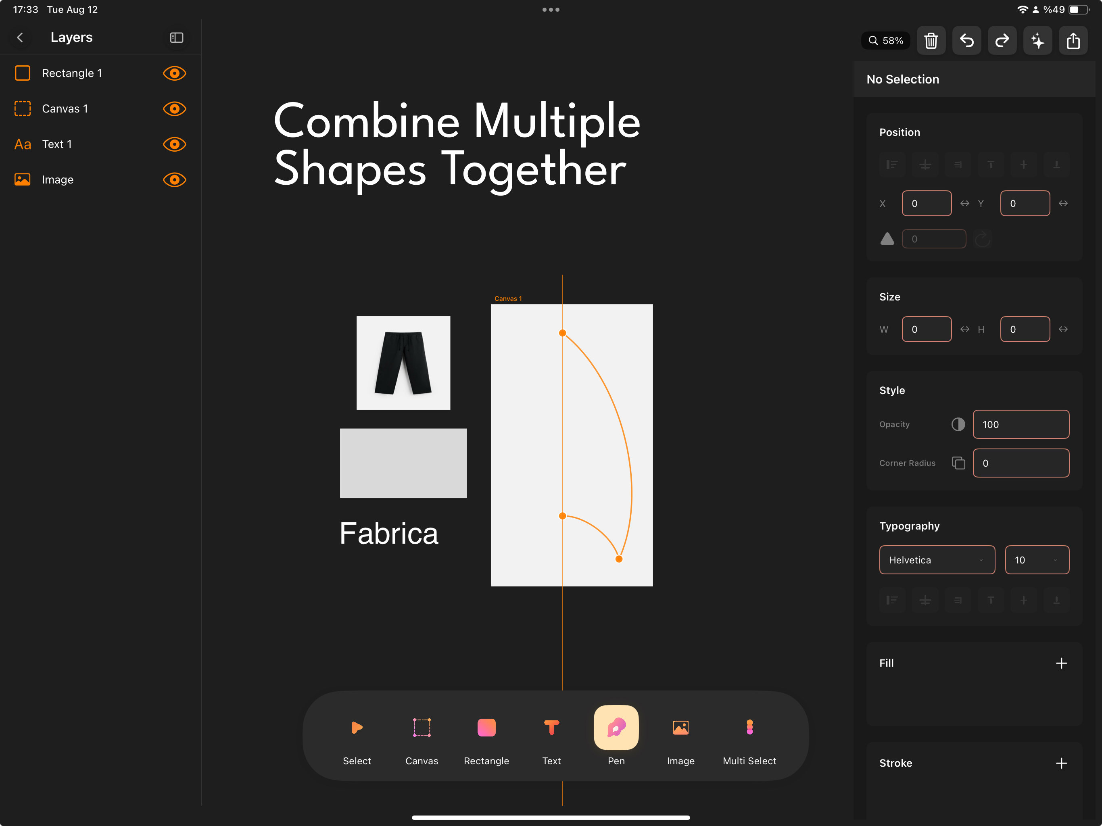
Task: Click the Position align top icon
Action: point(991,165)
